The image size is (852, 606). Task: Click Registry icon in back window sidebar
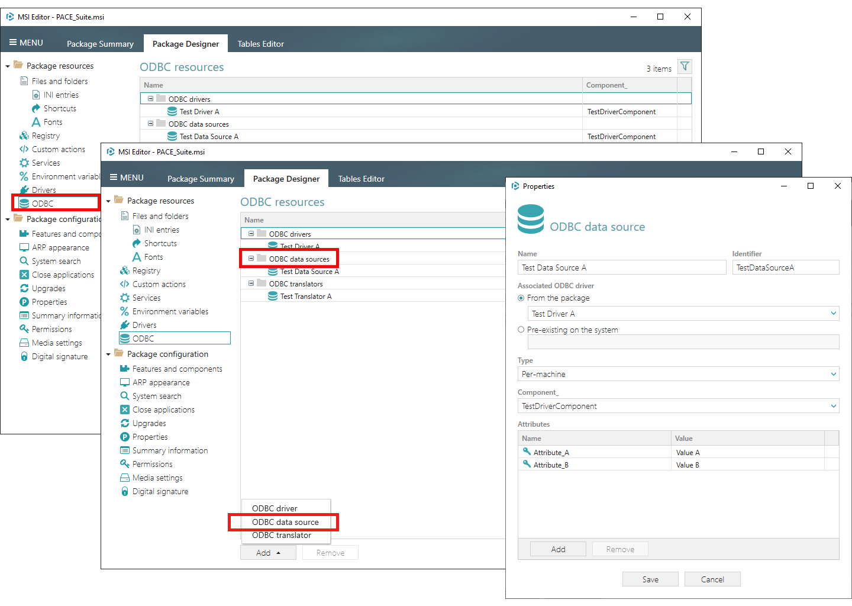(24, 136)
